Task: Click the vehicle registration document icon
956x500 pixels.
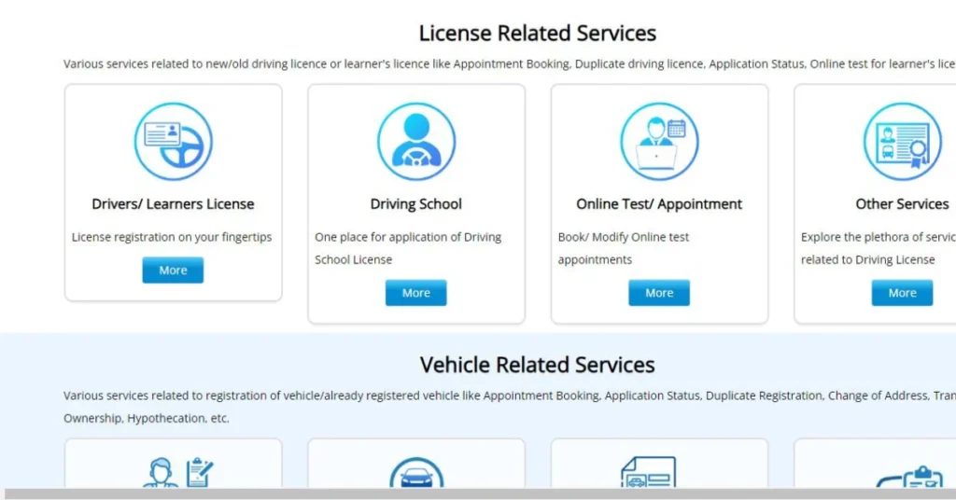Action: click(x=648, y=473)
